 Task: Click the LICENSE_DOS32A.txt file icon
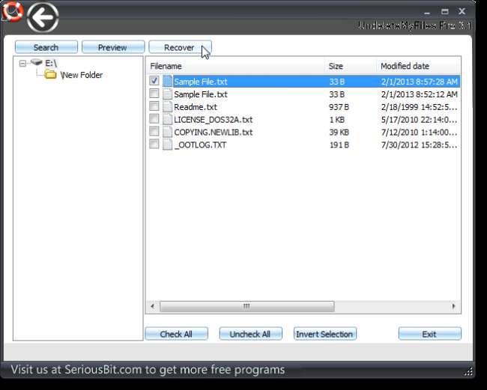point(167,119)
